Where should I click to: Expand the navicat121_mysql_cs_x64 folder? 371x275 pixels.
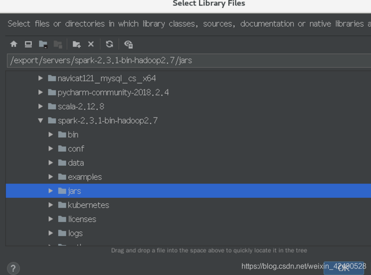coord(40,78)
